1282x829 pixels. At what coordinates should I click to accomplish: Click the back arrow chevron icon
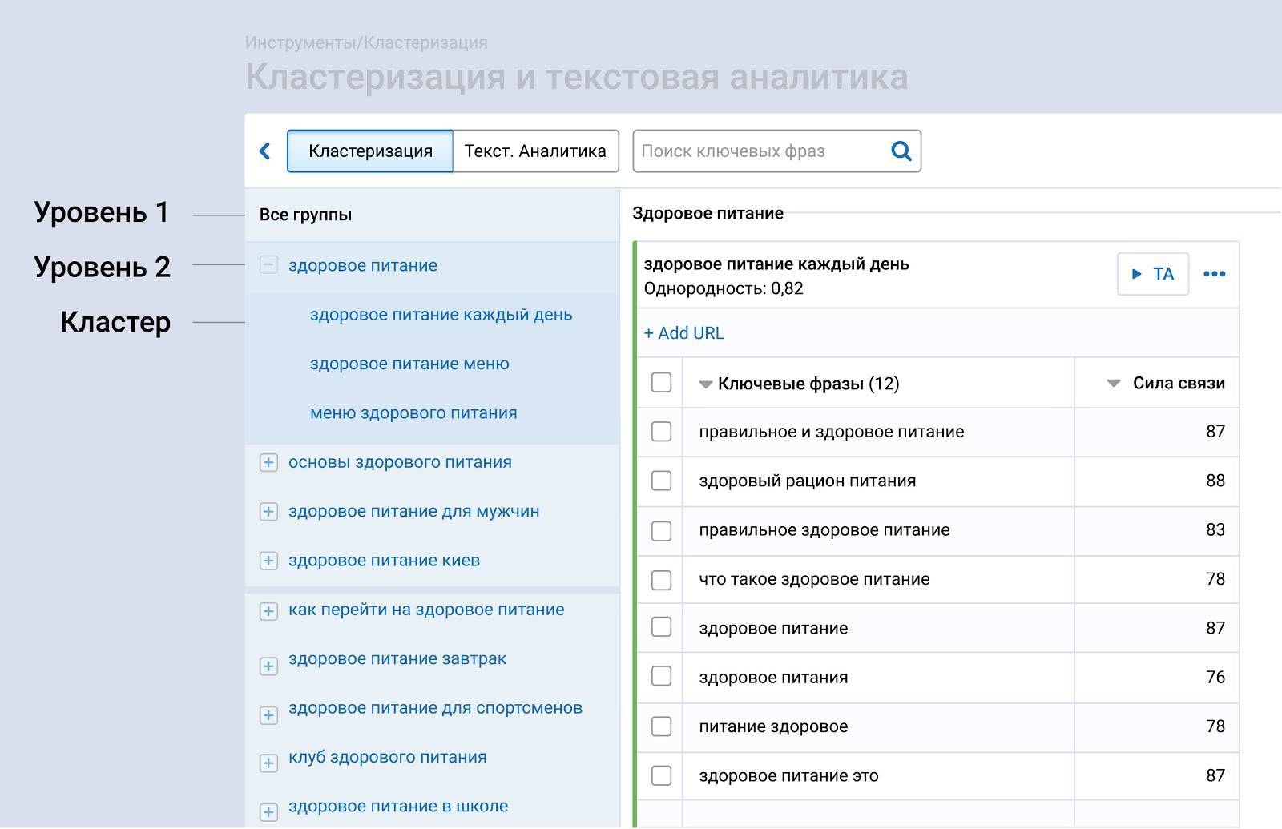[265, 151]
